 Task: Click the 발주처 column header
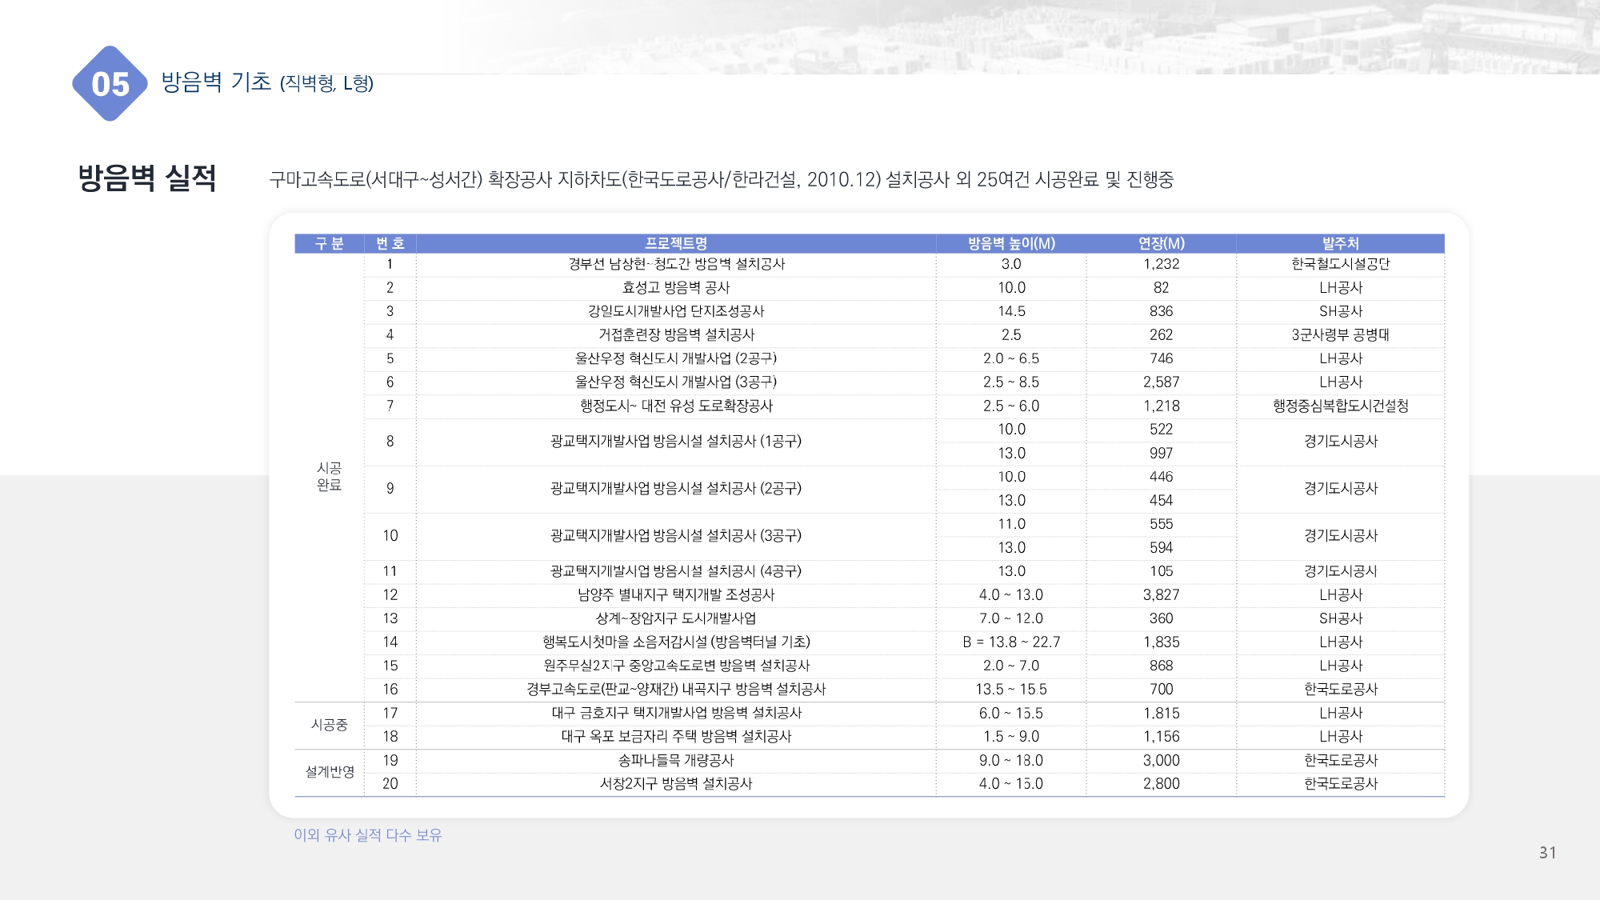1340,243
